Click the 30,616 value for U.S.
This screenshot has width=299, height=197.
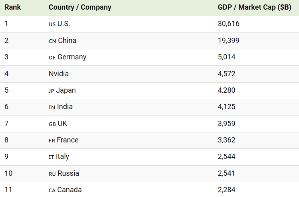(x=228, y=24)
